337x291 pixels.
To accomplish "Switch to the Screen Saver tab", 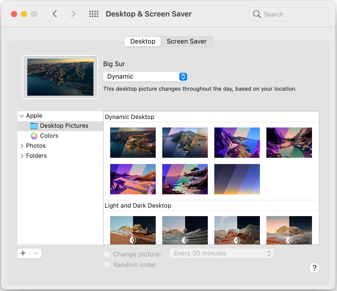I will pyautogui.click(x=187, y=41).
